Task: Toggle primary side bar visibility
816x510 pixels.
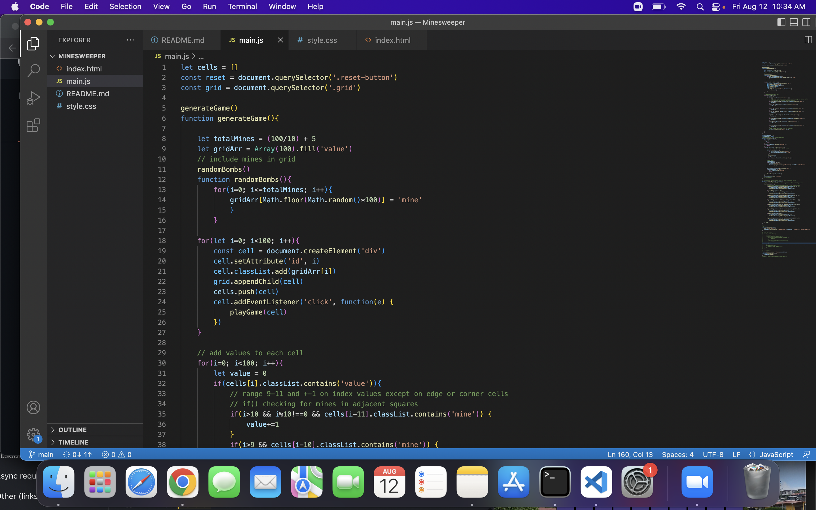Action: 781,22
